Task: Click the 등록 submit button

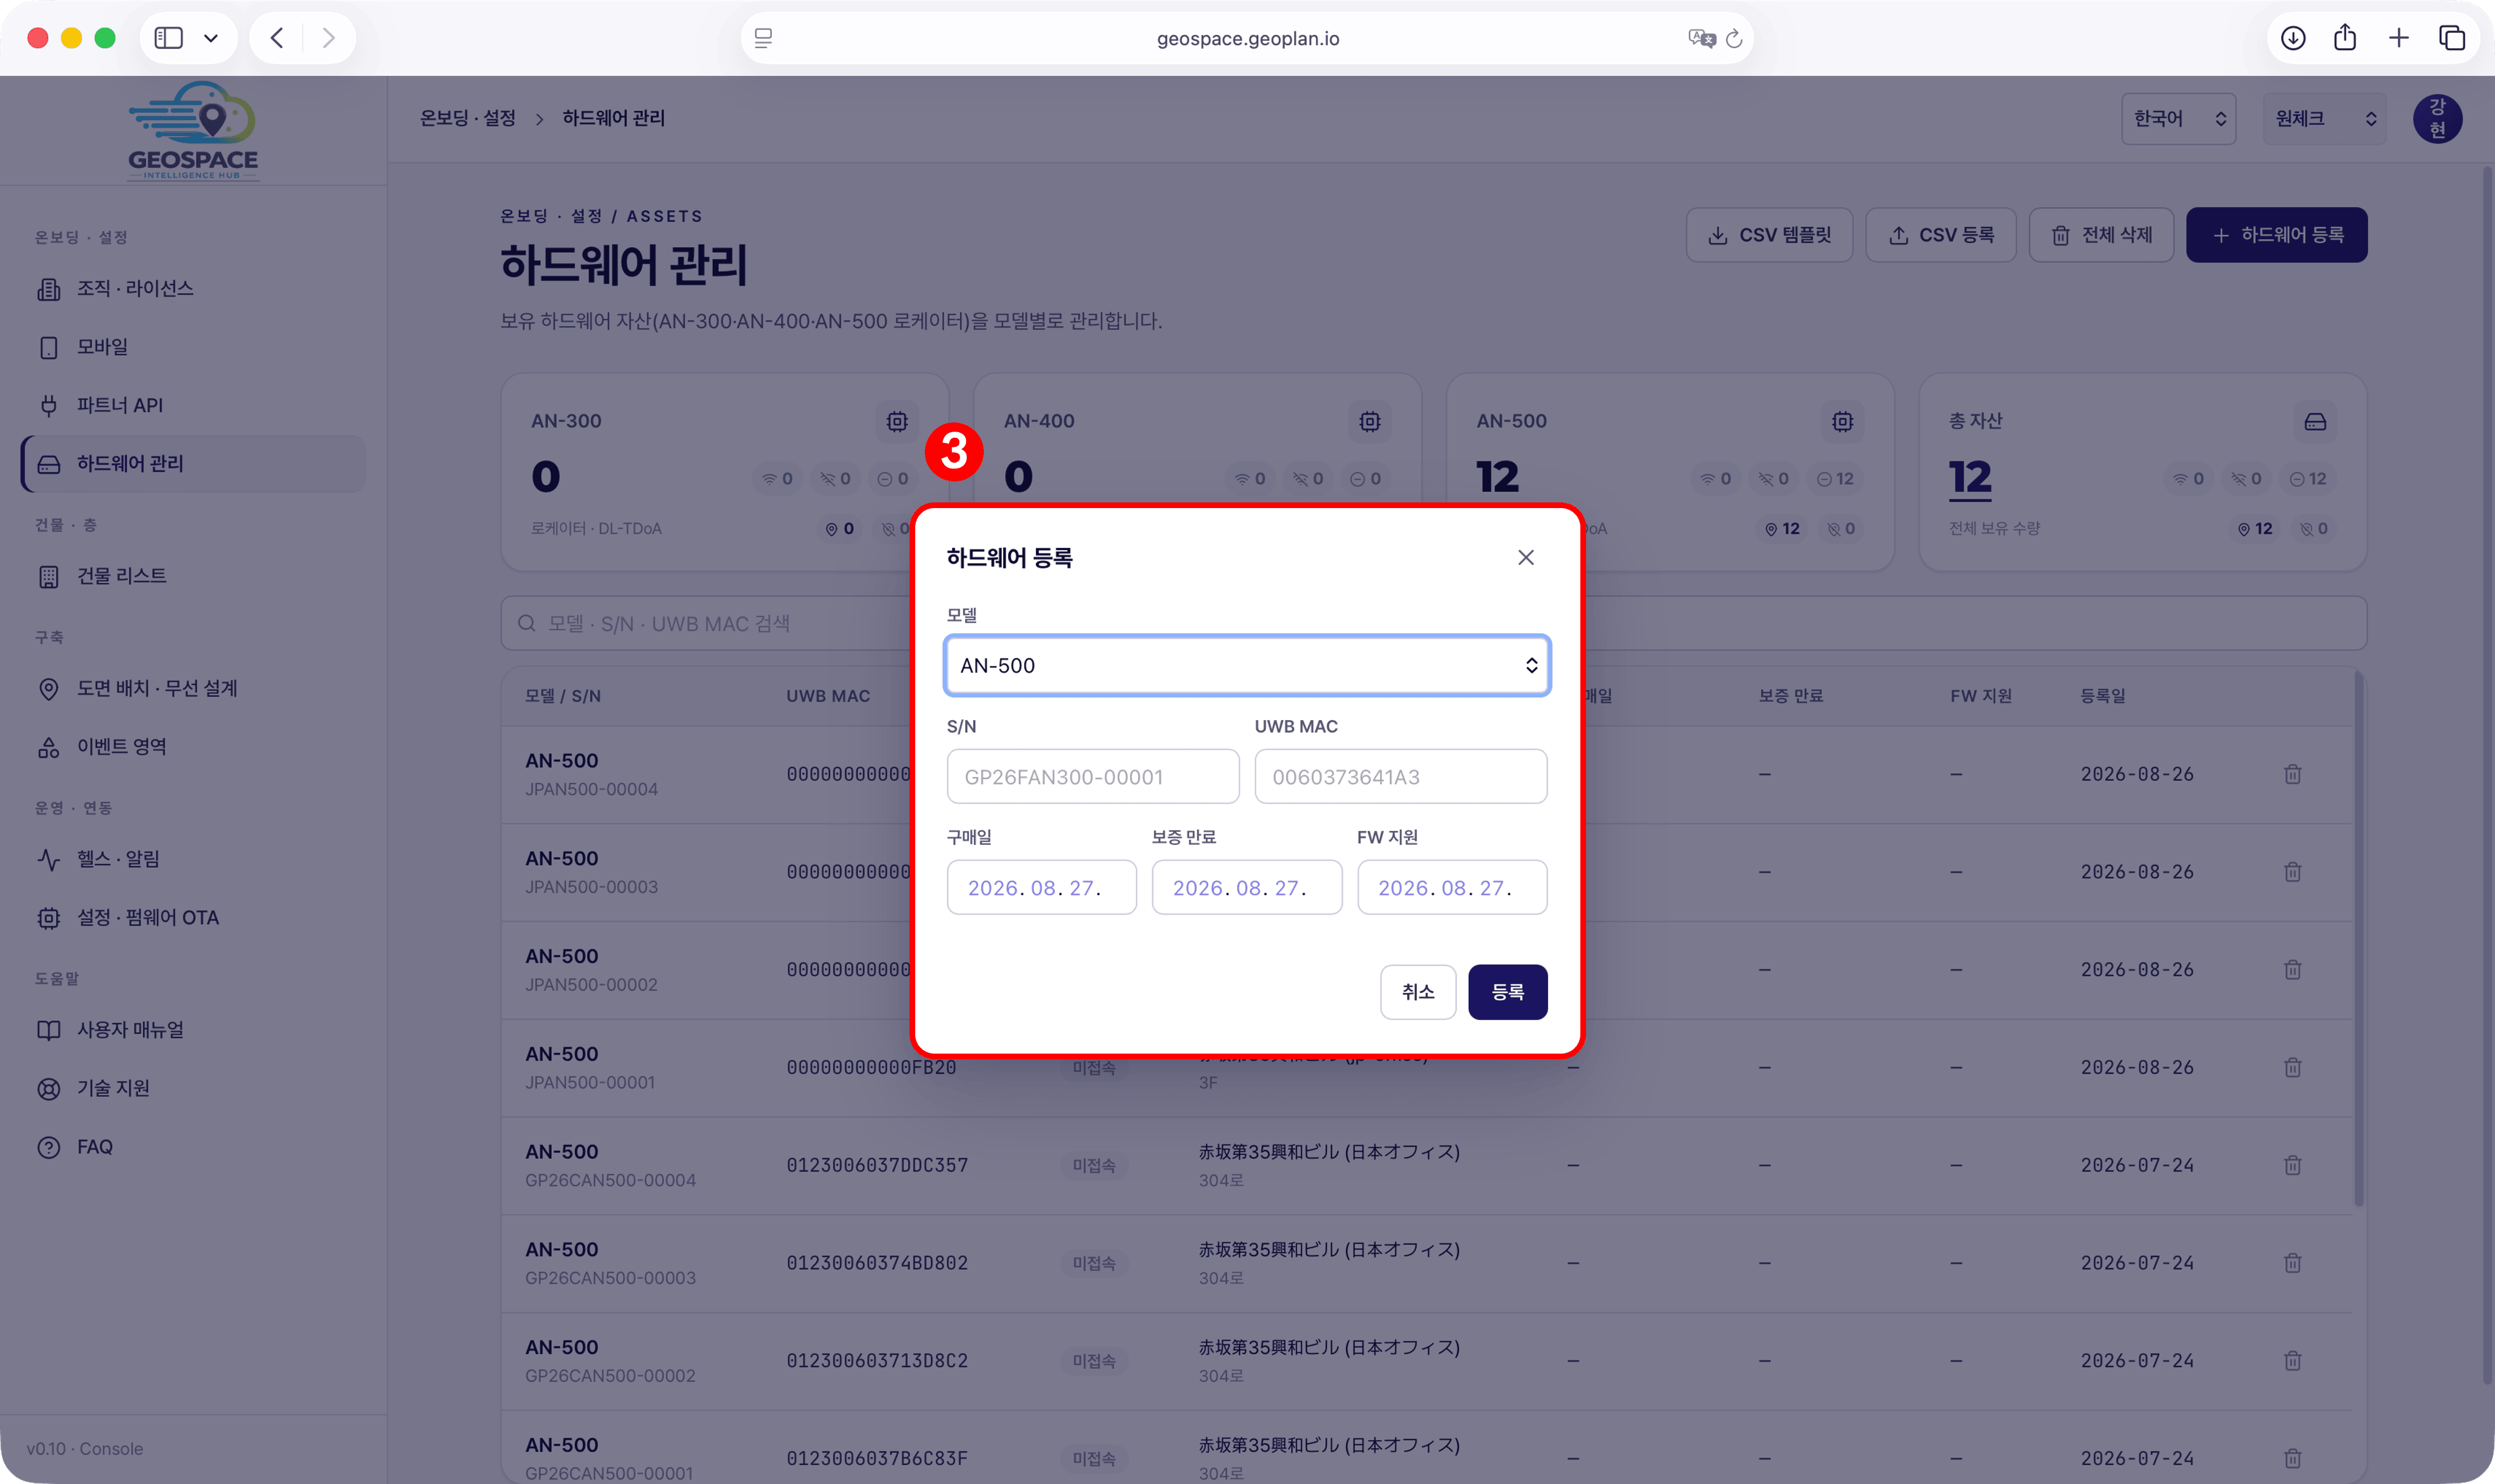Action: tap(1507, 991)
